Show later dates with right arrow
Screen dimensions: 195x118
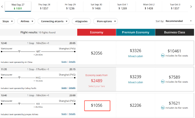pyautogui.click(x=191, y=7)
